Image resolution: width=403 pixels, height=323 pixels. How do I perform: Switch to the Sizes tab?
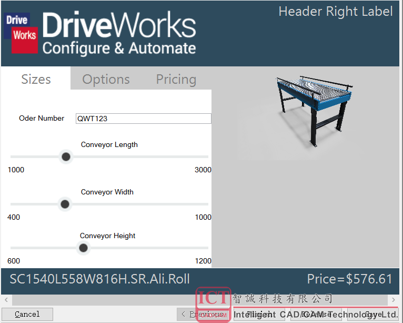pyautogui.click(x=36, y=79)
